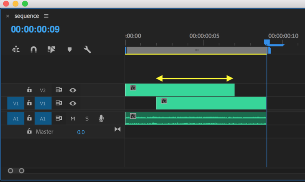
Task: Toggle Snap magnet icon in timeline
Action: coord(34,50)
